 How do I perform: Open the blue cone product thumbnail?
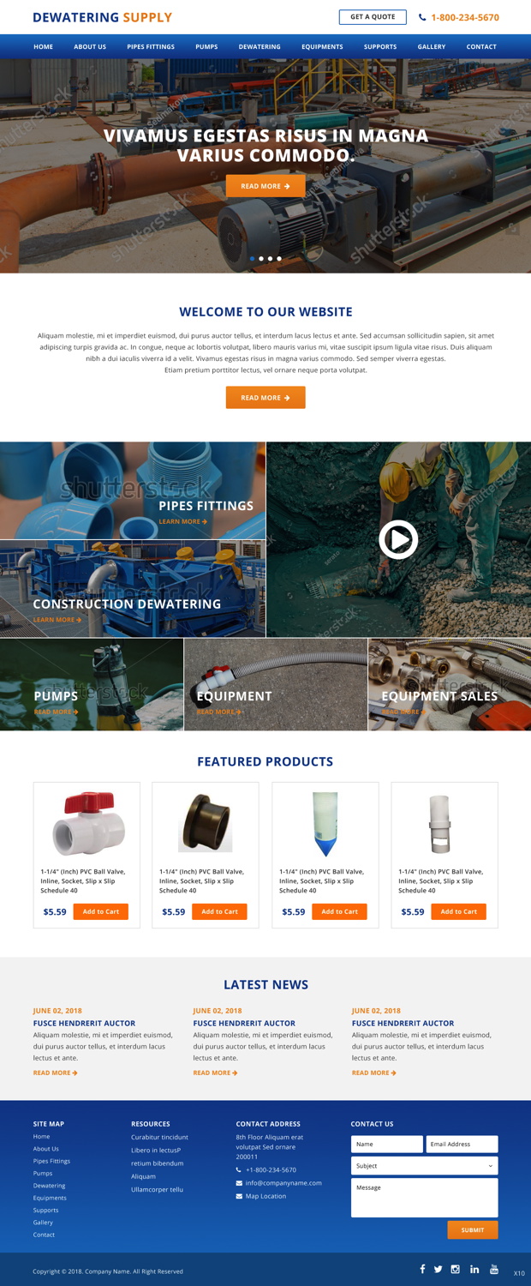[x=325, y=823]
